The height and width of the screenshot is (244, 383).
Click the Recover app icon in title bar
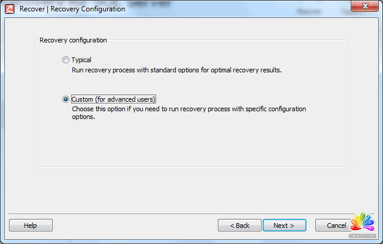click(x=10, y=9)
